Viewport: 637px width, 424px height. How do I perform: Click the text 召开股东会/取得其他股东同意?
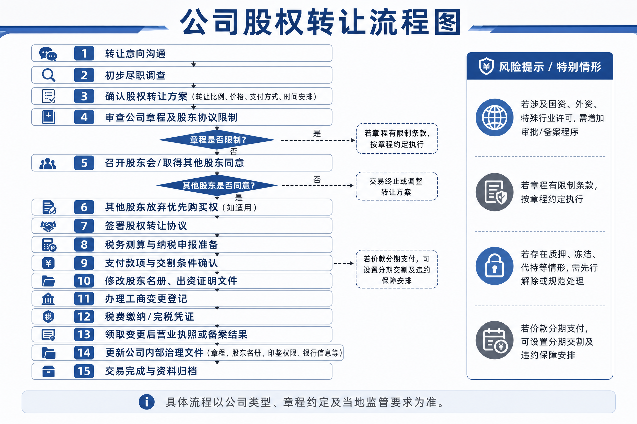click(x=175, y=163)
